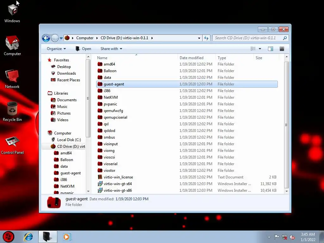
Task: Select the pvpanic folder in file list
Action: 187,104
